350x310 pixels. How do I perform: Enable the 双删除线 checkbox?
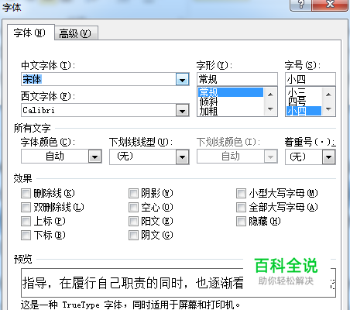[x=26, y=207]
